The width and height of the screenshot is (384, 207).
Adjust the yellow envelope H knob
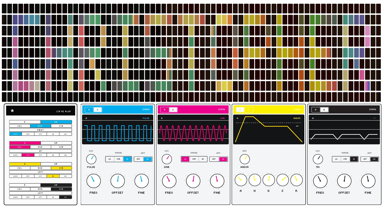255,180
